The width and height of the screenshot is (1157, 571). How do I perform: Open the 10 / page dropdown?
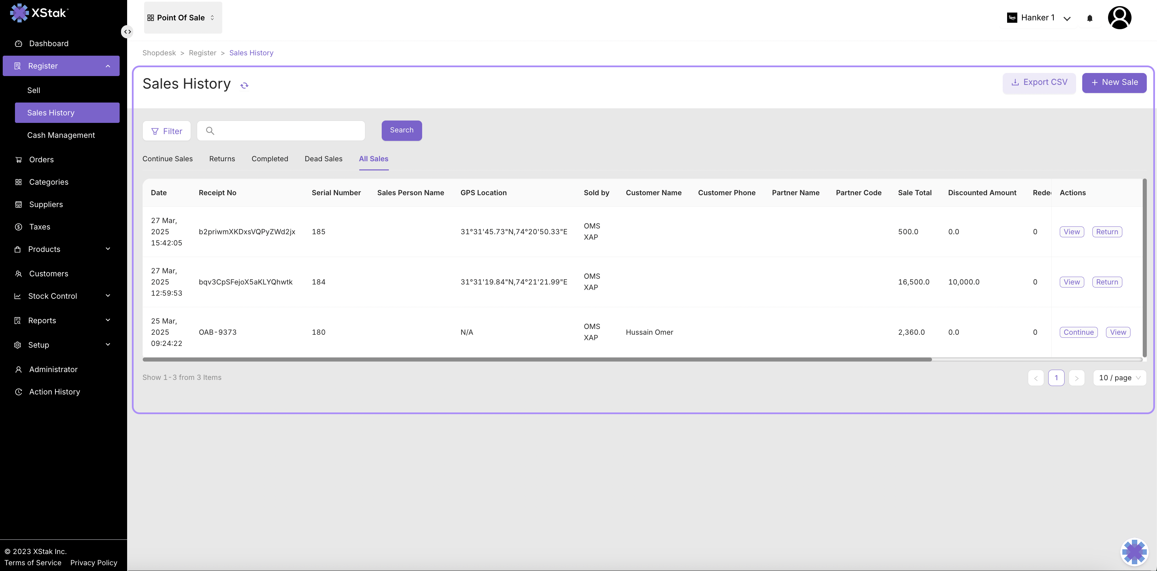[1119, 378]
